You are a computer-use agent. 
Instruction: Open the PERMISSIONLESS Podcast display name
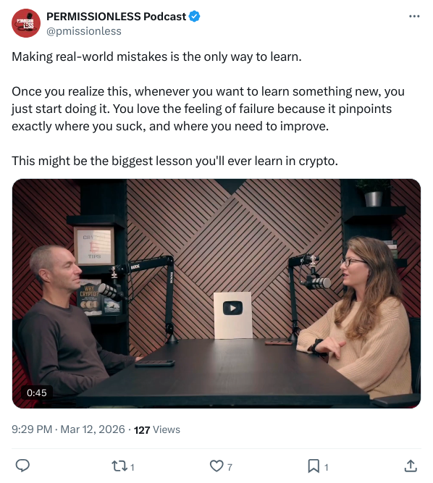pos(116,17)
